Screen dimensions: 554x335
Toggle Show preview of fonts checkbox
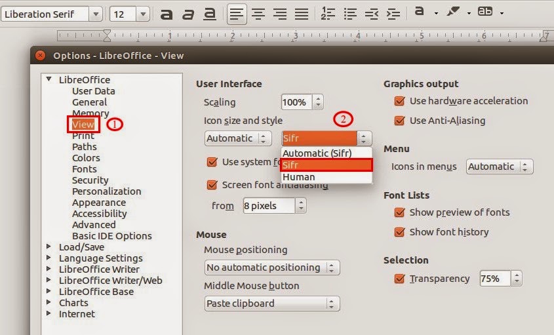click(x=399, y=212)
